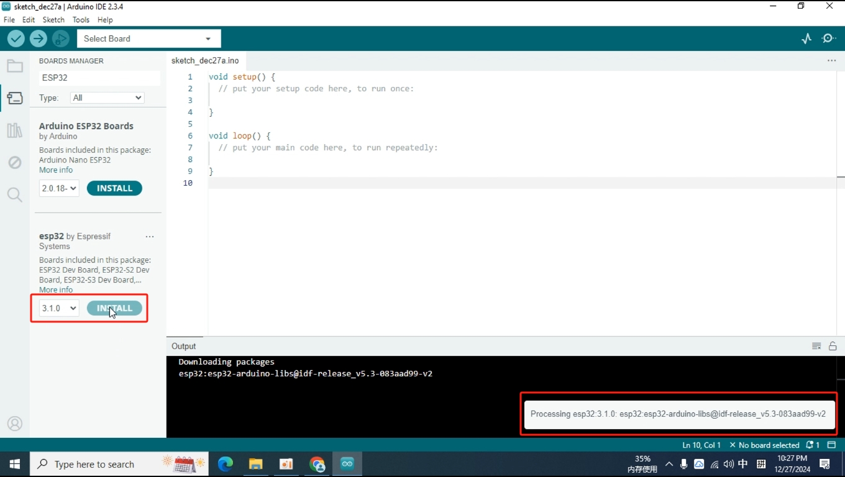Click the Upload arrow button
845x477 pixels.
point(39,39)
